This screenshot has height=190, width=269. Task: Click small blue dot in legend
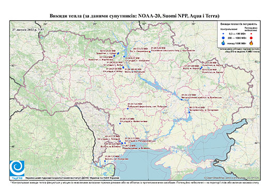pos(223,34)
